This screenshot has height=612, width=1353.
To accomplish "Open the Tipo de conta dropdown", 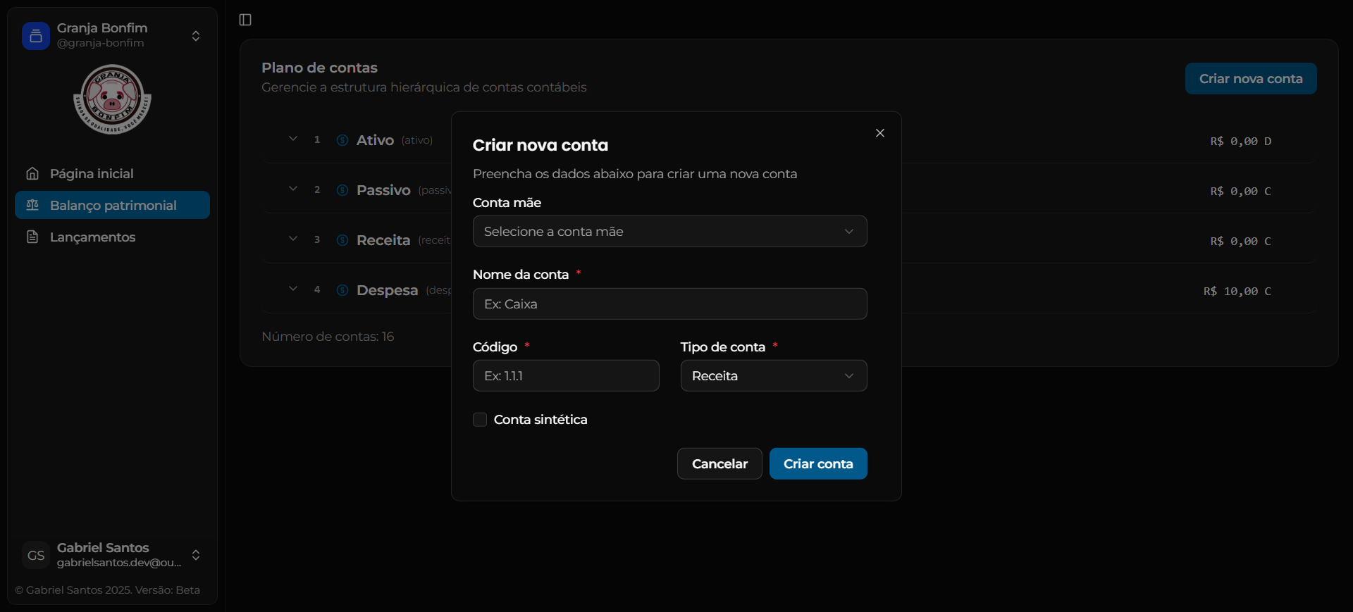I will click(x=773, y=376).
